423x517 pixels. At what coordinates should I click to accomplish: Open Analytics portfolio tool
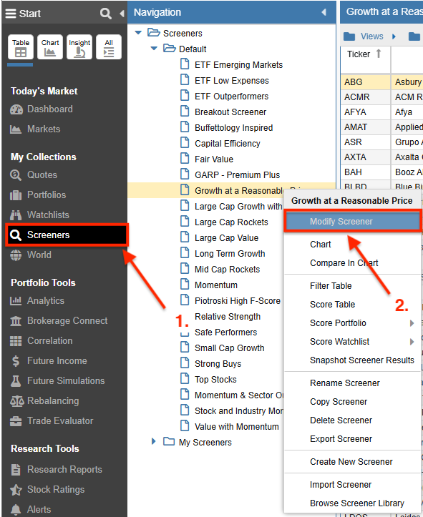[37, 301]
